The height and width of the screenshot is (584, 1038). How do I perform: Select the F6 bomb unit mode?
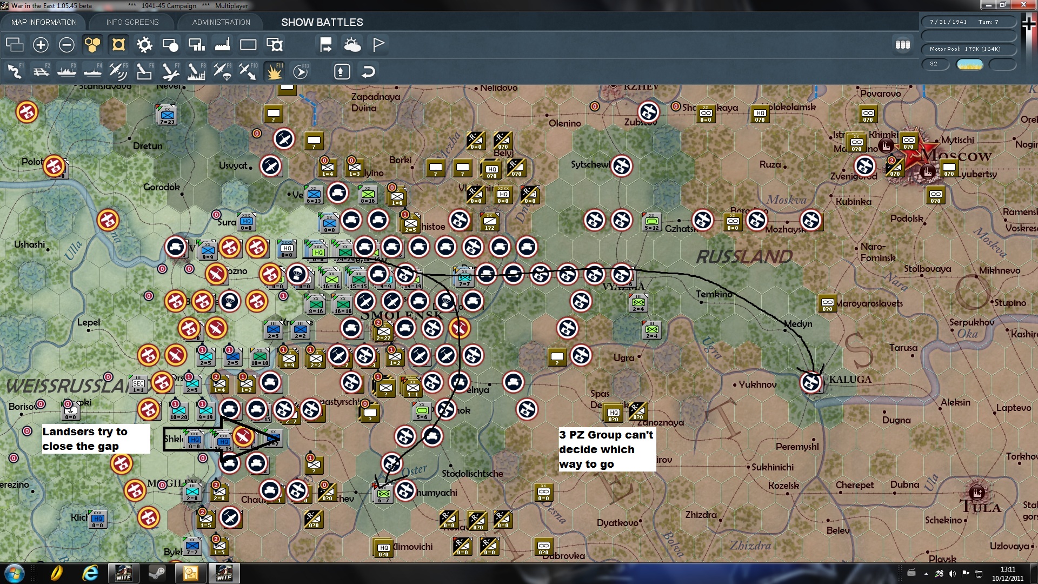tap(144, 71)
